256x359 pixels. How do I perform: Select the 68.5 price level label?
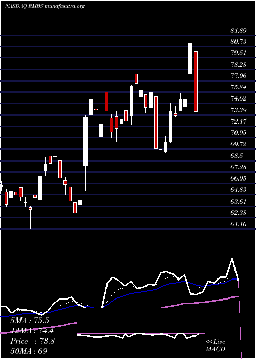pos(237,156)
